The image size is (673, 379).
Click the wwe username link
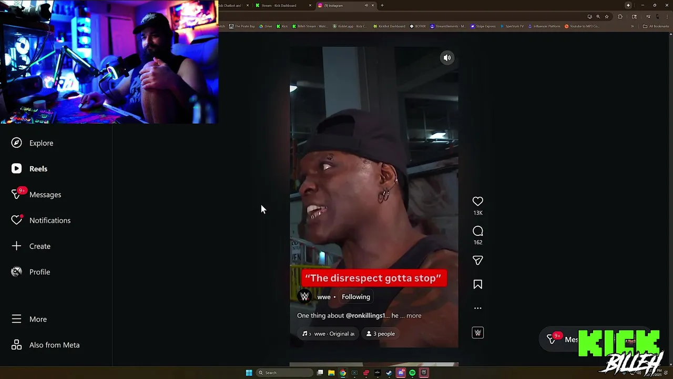point(324,297)
